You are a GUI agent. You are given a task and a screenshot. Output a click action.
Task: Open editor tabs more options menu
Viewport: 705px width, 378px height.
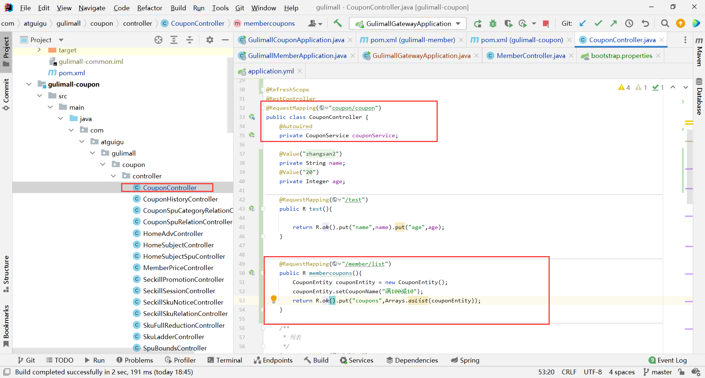pyautogui.click(x=685, y=40)
